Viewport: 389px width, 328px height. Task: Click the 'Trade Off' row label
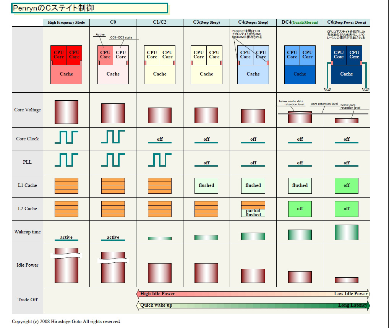click(27, 300)
